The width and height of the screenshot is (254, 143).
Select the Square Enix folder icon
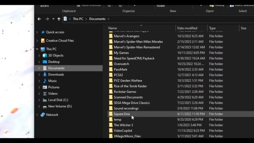click(111, 114)
